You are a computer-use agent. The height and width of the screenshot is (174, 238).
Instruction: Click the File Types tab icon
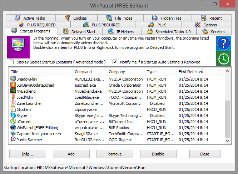(x=109, y=18)
